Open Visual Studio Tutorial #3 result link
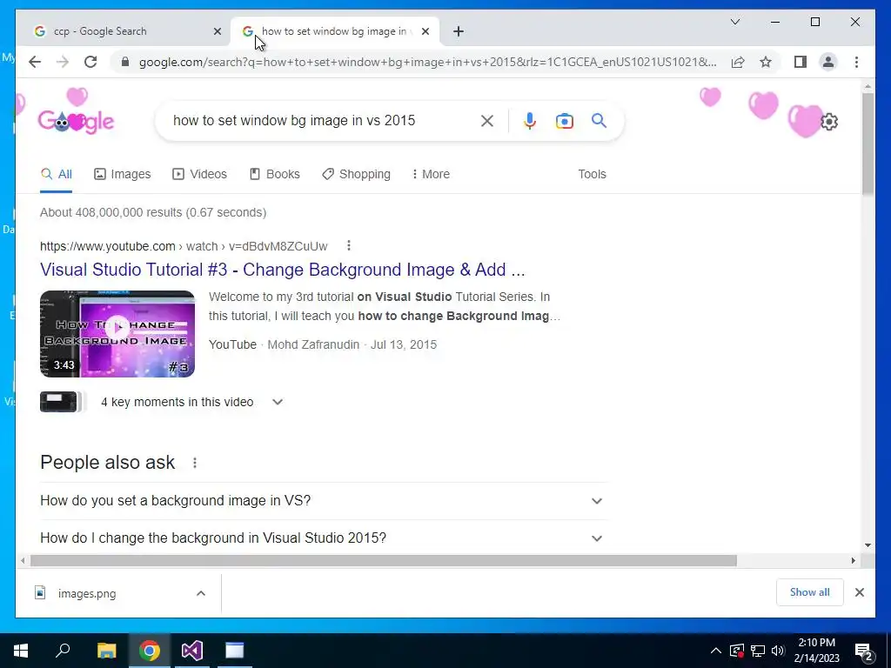891x668 pixels. tap(283, 270)
